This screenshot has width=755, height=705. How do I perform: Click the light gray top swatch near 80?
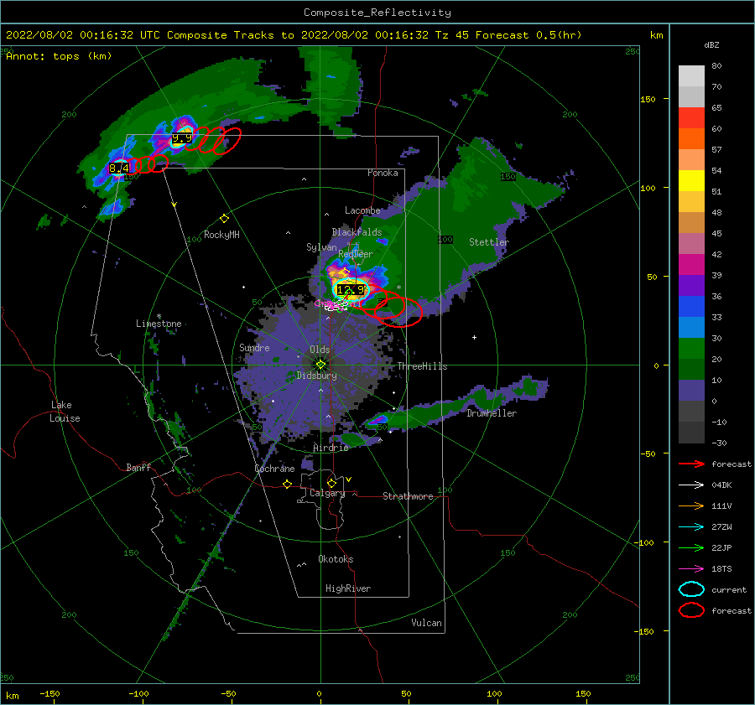pos(691,76)
